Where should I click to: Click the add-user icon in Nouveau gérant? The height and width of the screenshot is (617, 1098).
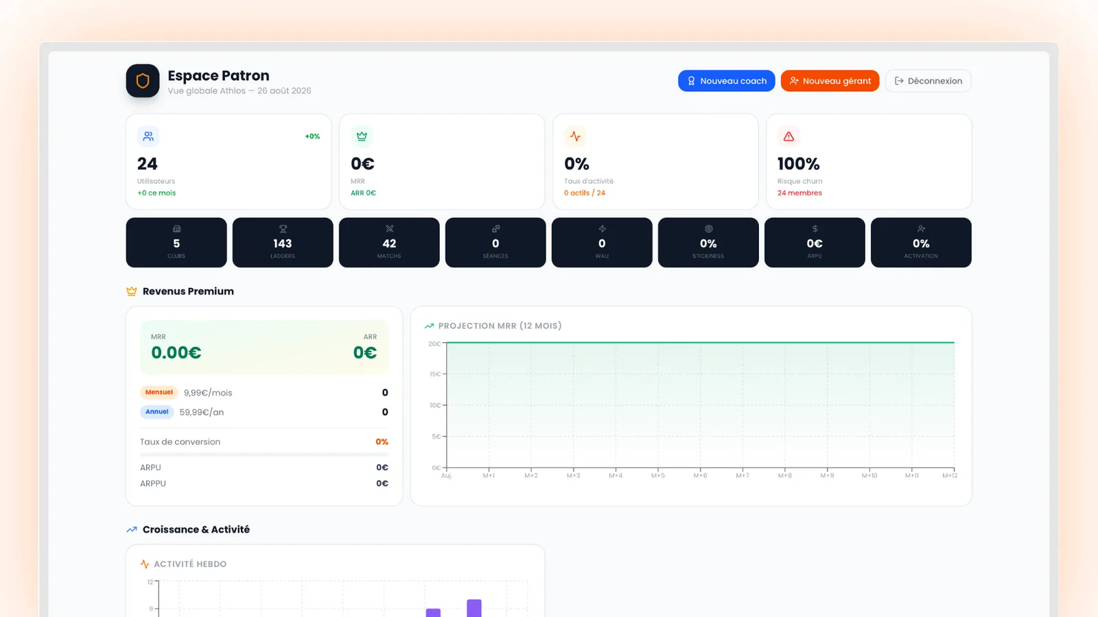[794, 81]
